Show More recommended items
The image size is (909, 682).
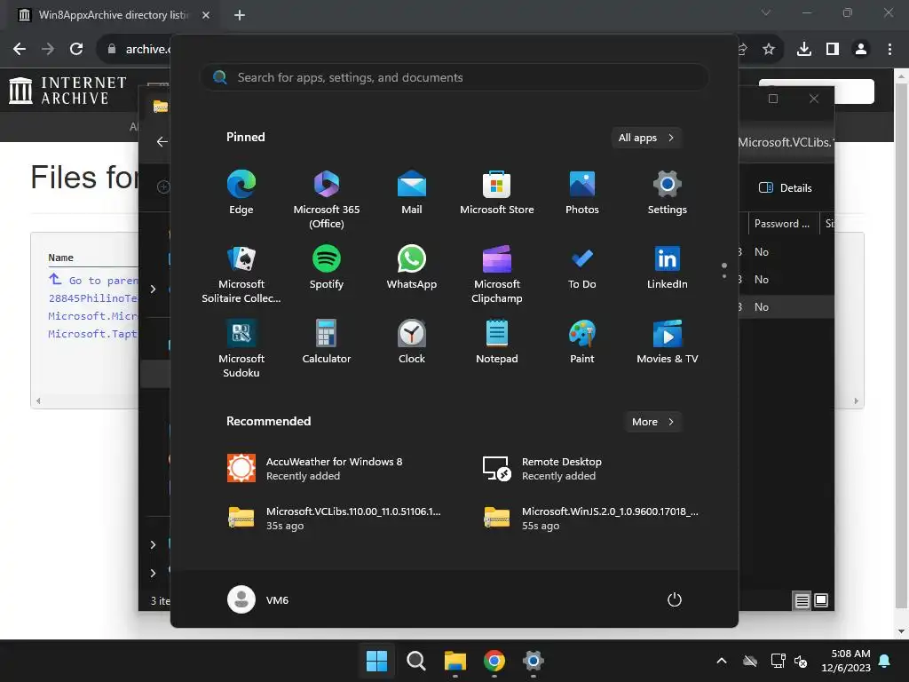coord(652,422)
